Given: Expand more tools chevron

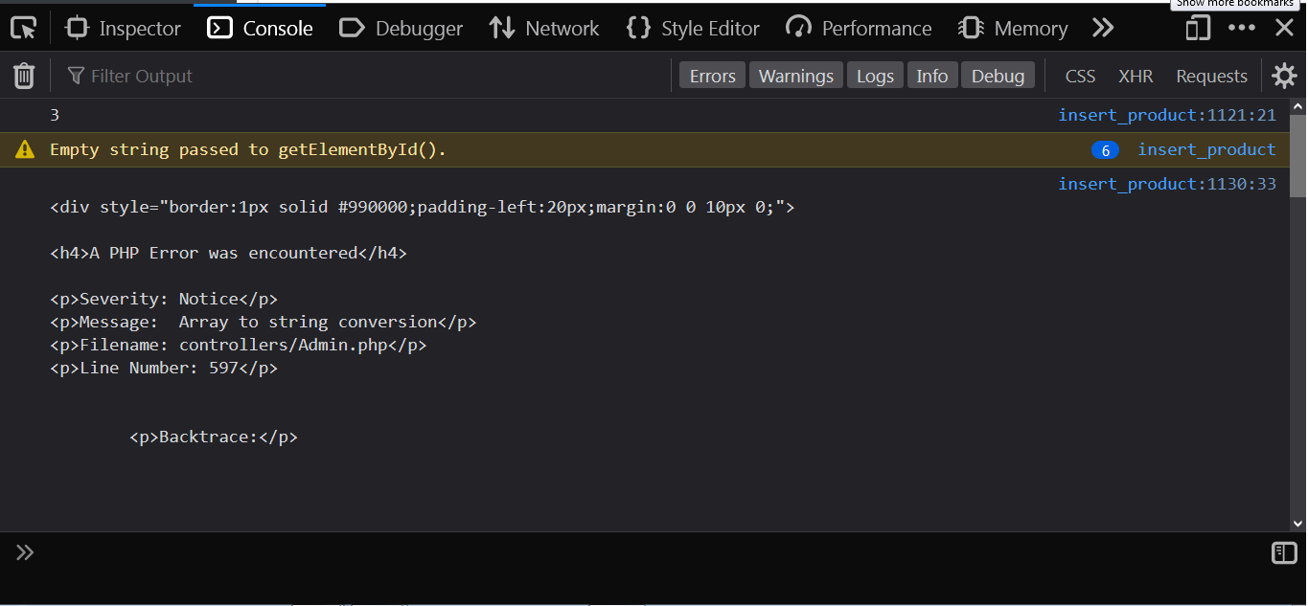Looking at the screenshot, I should [1103, 28].
